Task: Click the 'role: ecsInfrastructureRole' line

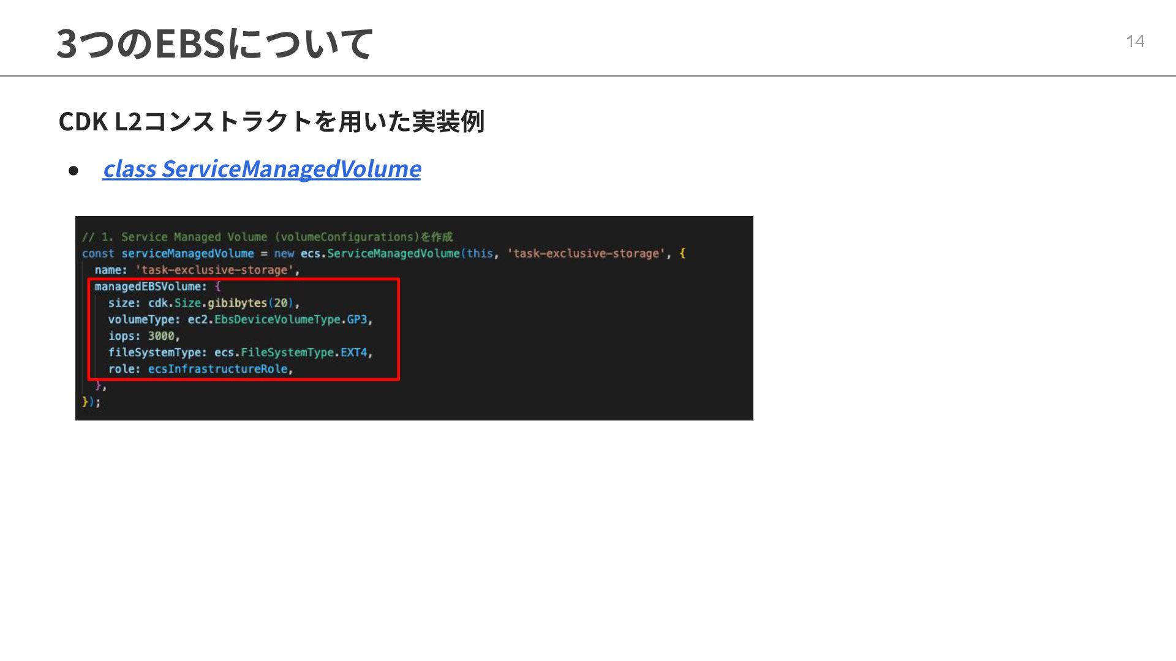Action: coord(200,369)
